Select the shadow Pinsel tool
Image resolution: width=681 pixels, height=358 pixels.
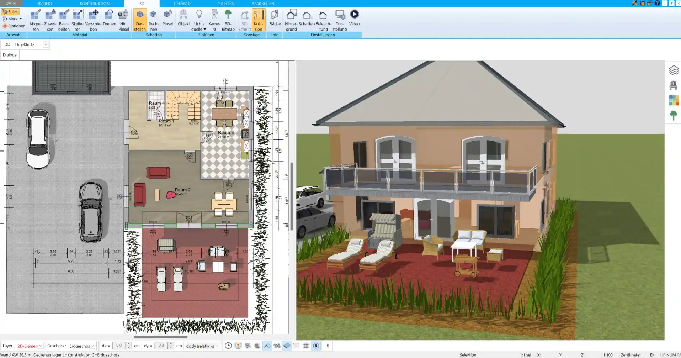coord(167,18)
